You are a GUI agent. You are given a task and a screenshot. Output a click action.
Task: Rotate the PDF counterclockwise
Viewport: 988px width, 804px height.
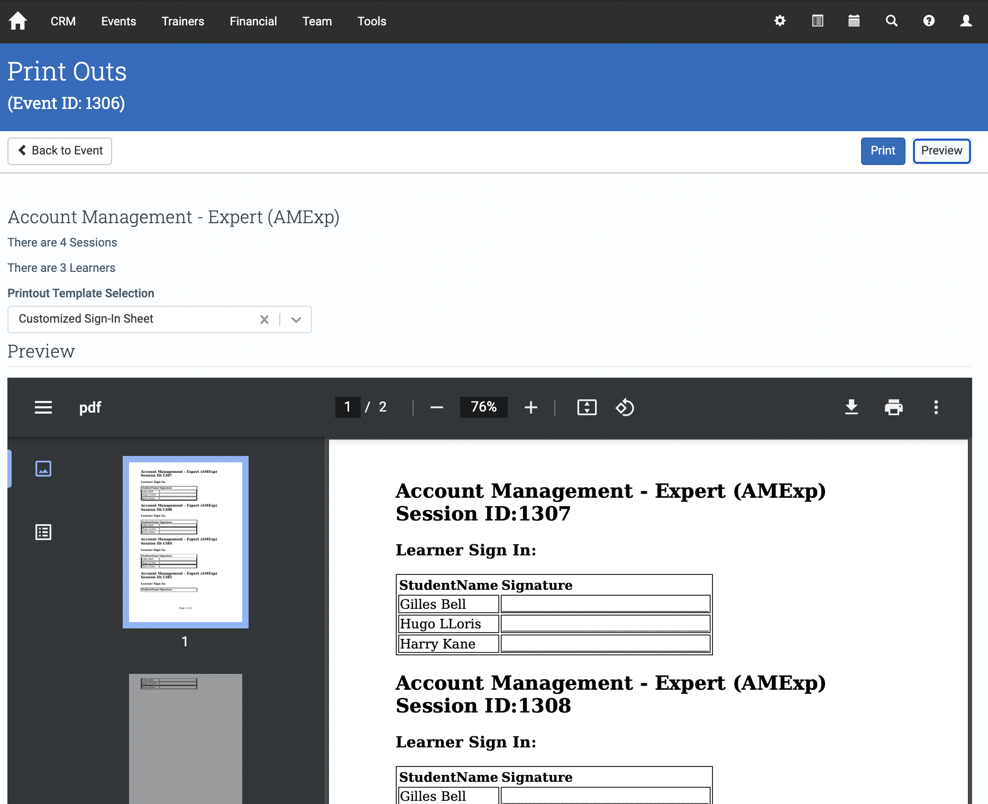pos(625,407)
